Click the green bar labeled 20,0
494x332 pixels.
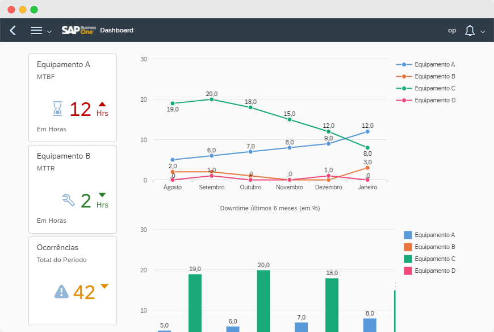[263, 301]
